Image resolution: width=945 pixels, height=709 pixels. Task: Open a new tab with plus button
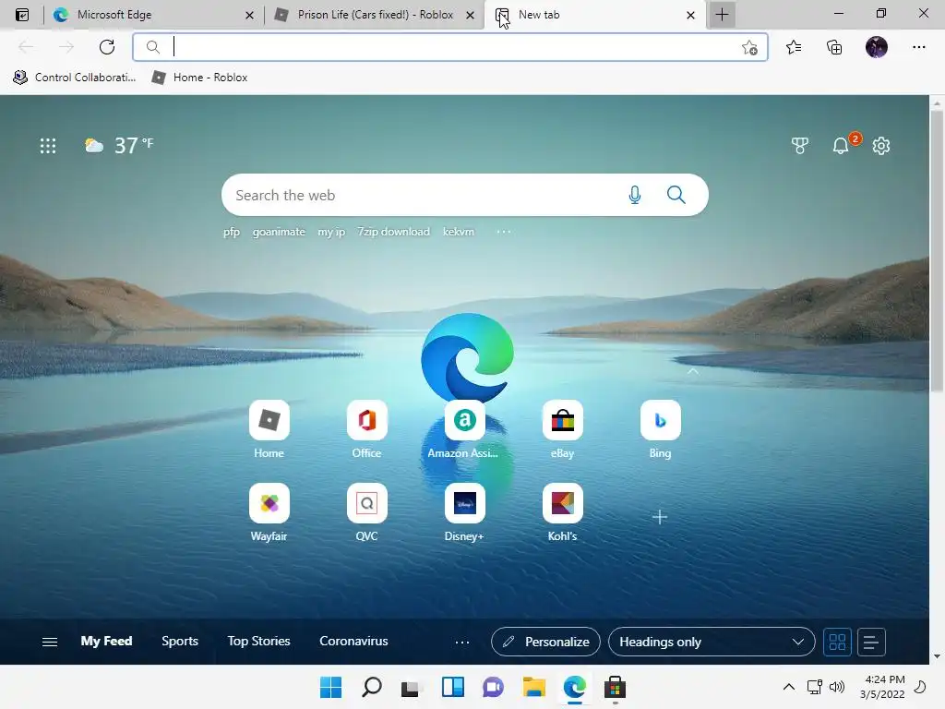click(x=722, y=15)
